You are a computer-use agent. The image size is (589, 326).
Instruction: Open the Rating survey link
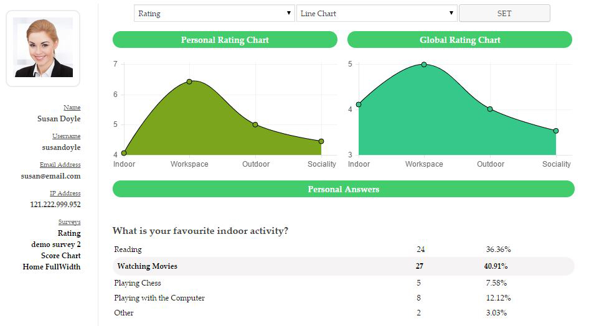(69, 233)
